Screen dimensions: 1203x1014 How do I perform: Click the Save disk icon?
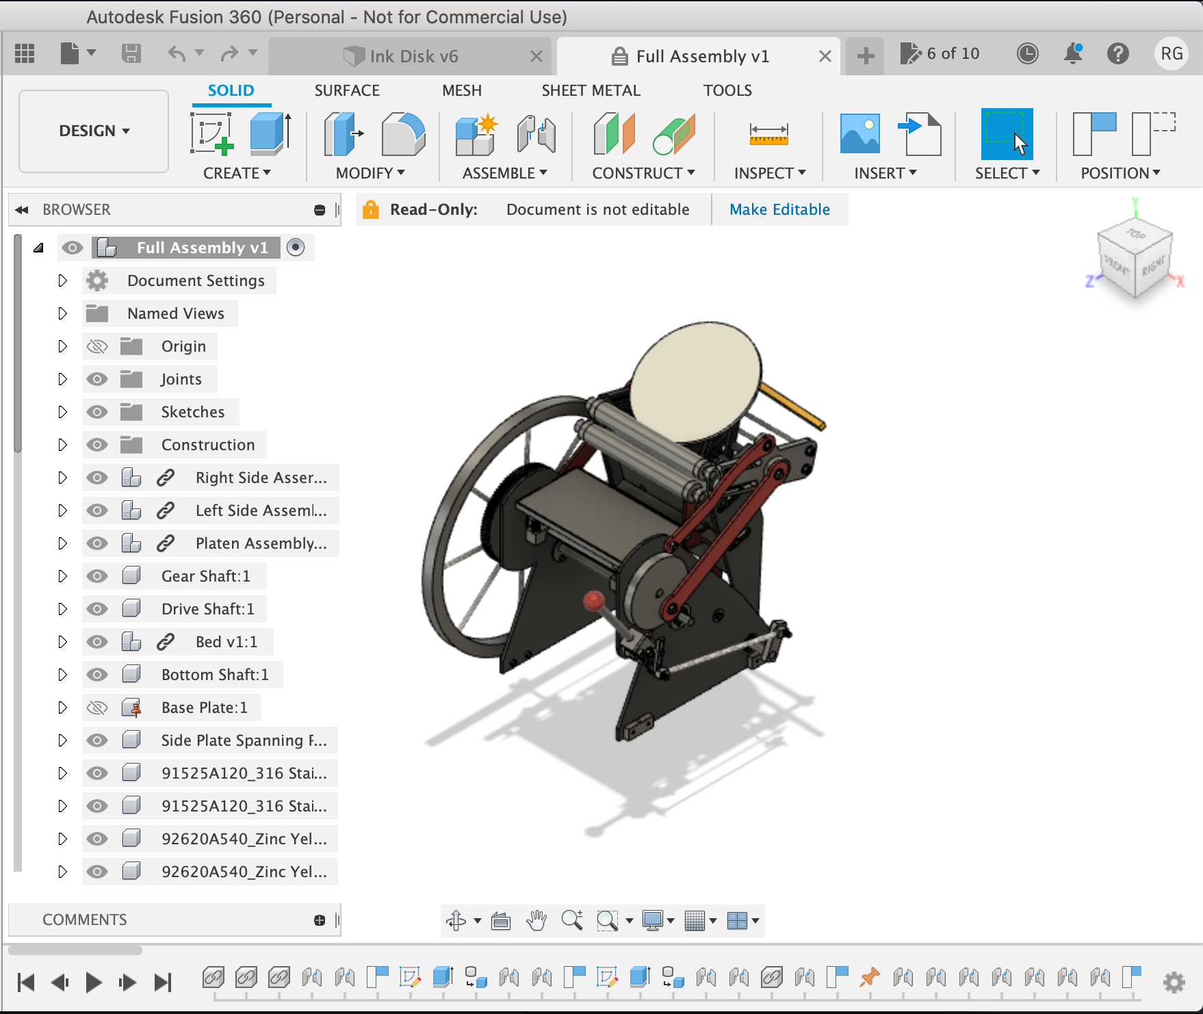tap(131, 53)
